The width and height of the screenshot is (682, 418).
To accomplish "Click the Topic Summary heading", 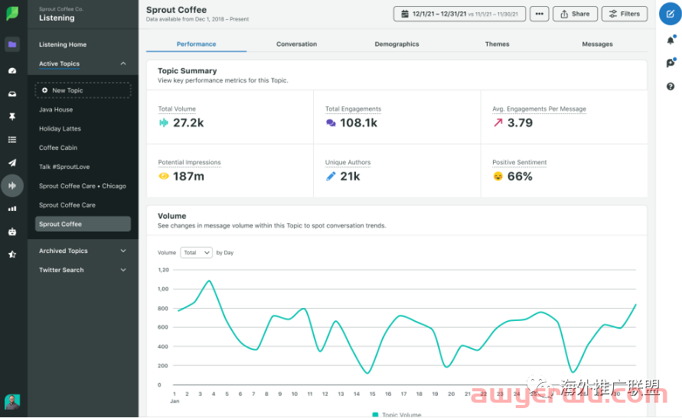I will [187, 71].
